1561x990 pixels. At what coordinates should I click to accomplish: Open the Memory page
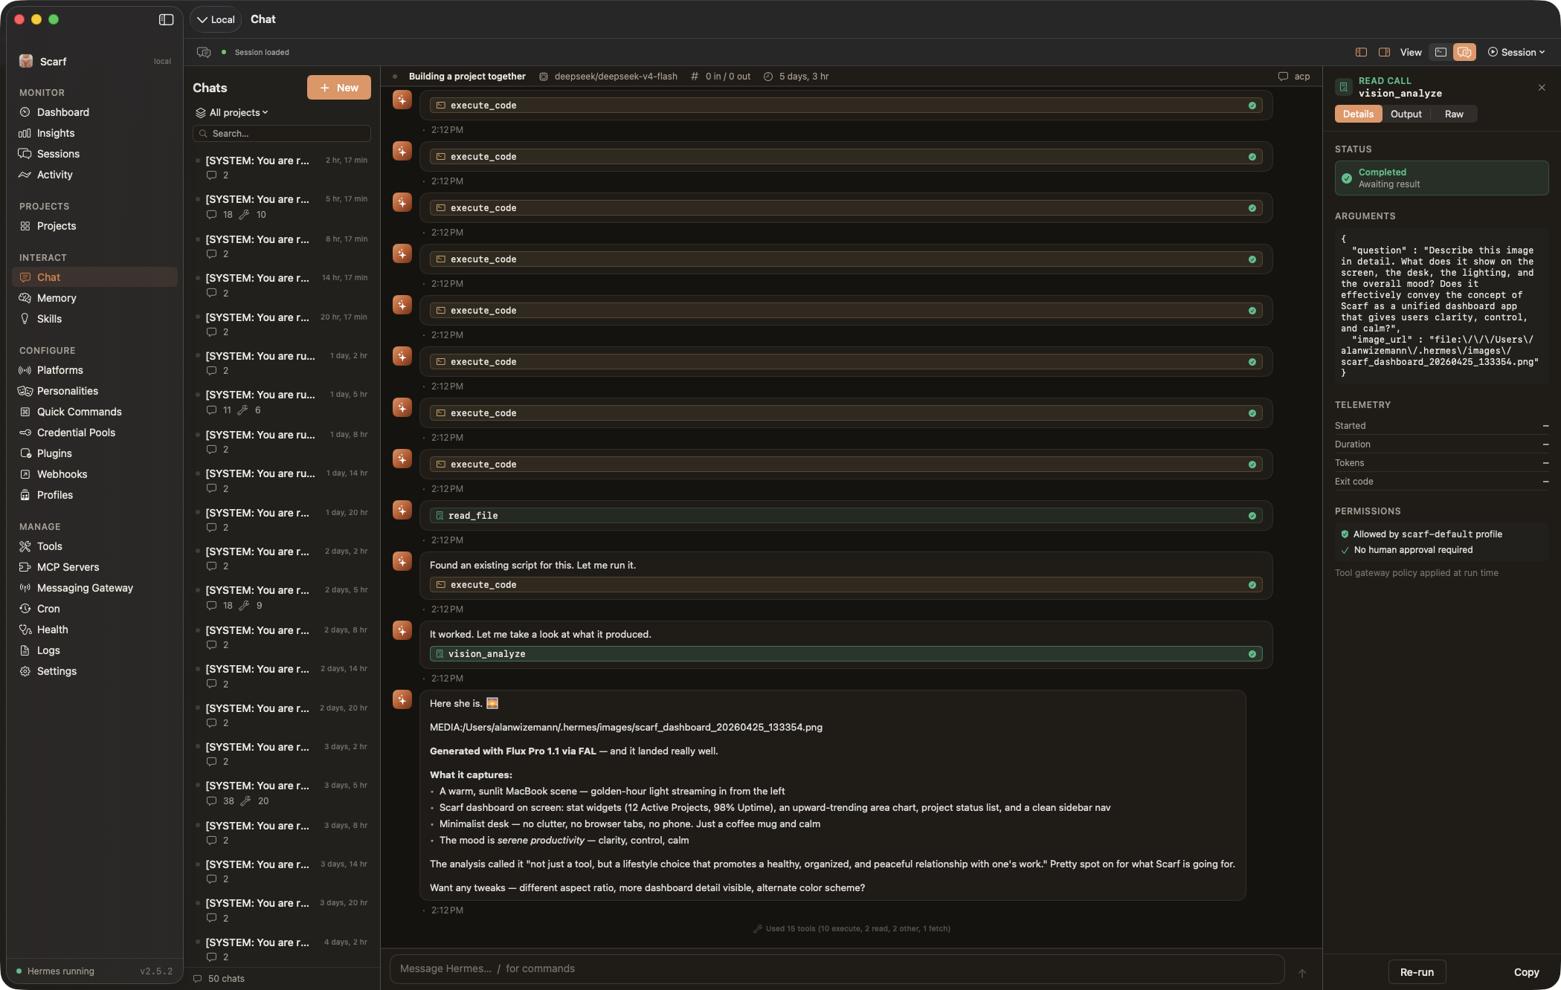coord(57,298)
